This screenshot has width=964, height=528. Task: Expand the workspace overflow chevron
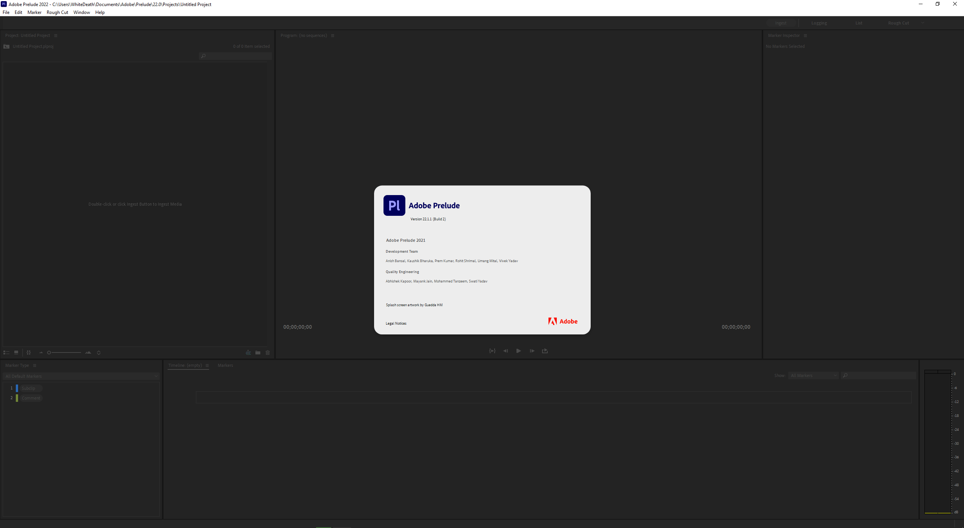click(923, 23)
